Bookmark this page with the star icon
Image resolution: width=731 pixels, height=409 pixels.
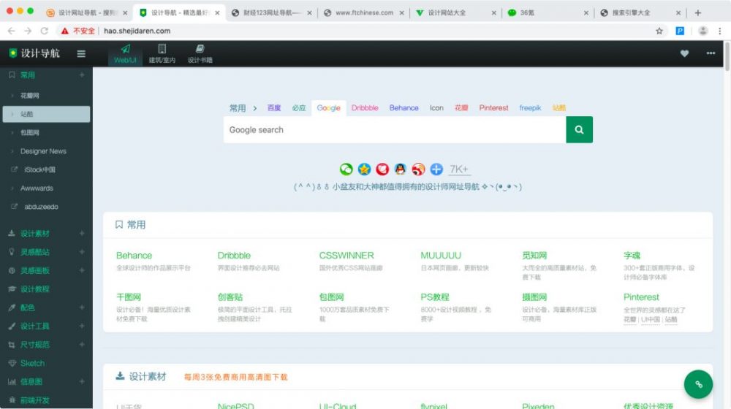click(x=659, y=31)
